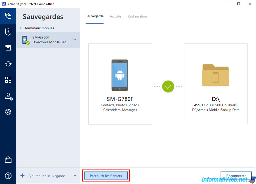Viewport: 256px width, 184px height.
Task: Open the Tools grid icon in sidebar
Action: (8, 80)
